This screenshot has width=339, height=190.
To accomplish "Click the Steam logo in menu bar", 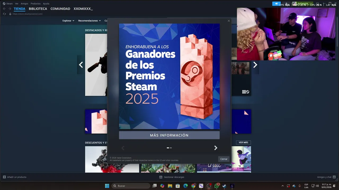I will (x=4, y=4).
